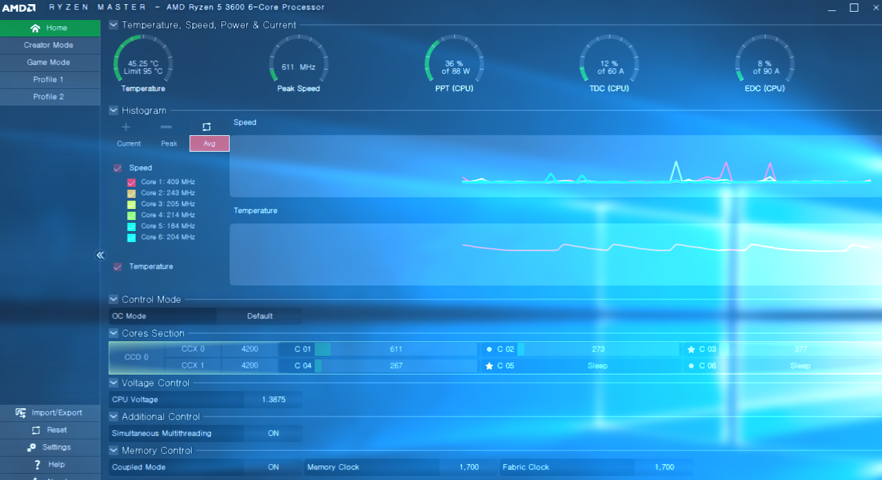Toggle the Core 4 speed checkbox
This screenshot has height=480, width=882.
tap(132, 216)
